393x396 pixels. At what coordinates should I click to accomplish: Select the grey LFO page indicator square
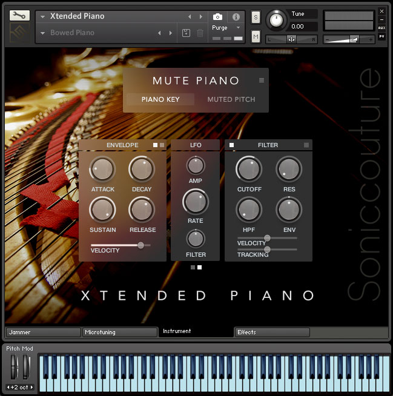[x=193, y=267]
